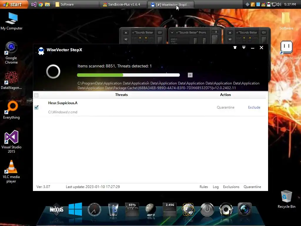The height and width of the screenshot is (226, 301).
Task: Open Software folder on the desktop
Action: pos(286,21)
